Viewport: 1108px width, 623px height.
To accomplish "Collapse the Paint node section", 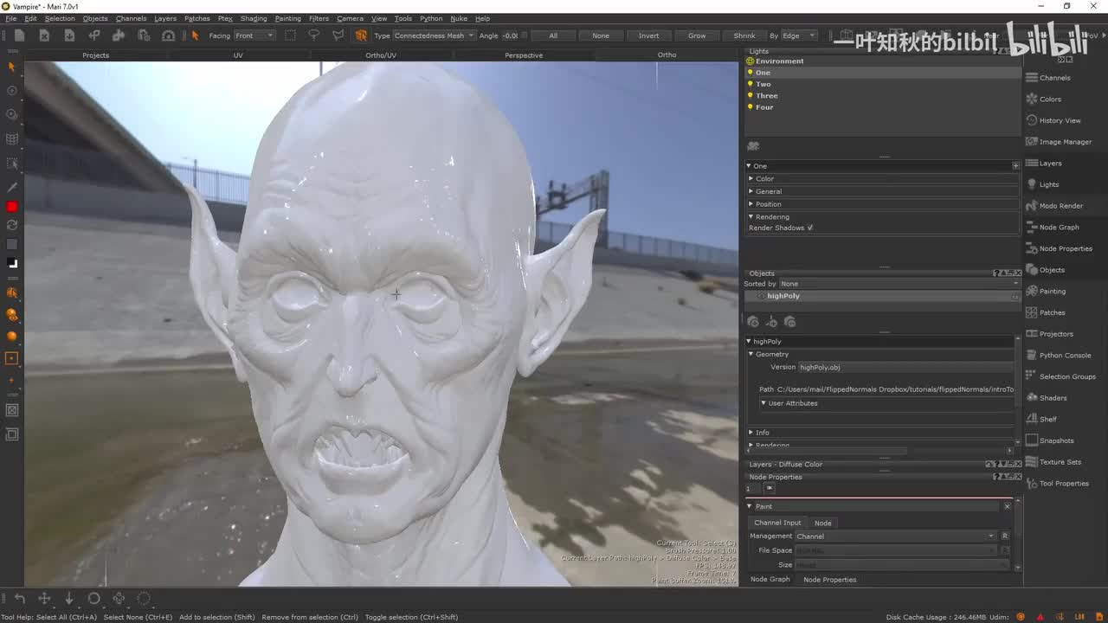I will (750, 506).
